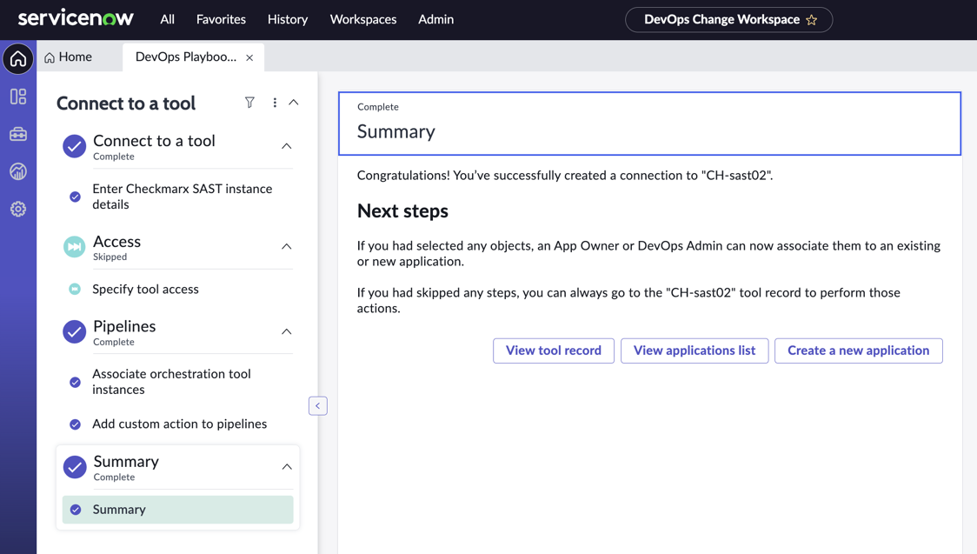The image size is (977, 554).
Task: Click the skipped icon beside Specify tool access
Action: pyautogui.click(x=75, y=289)
